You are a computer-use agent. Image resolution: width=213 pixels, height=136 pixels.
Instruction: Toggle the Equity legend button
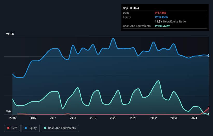click(x=31, y=128)
